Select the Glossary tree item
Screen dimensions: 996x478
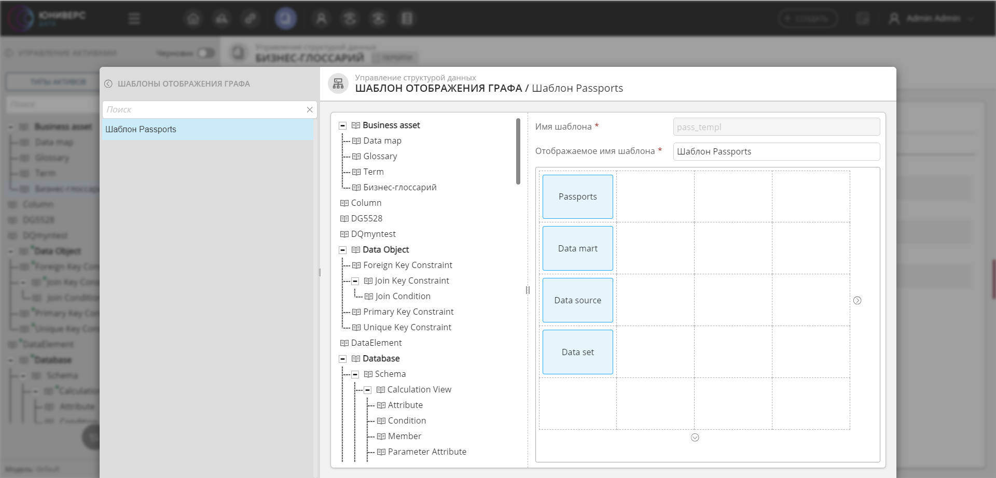(380, 157)
